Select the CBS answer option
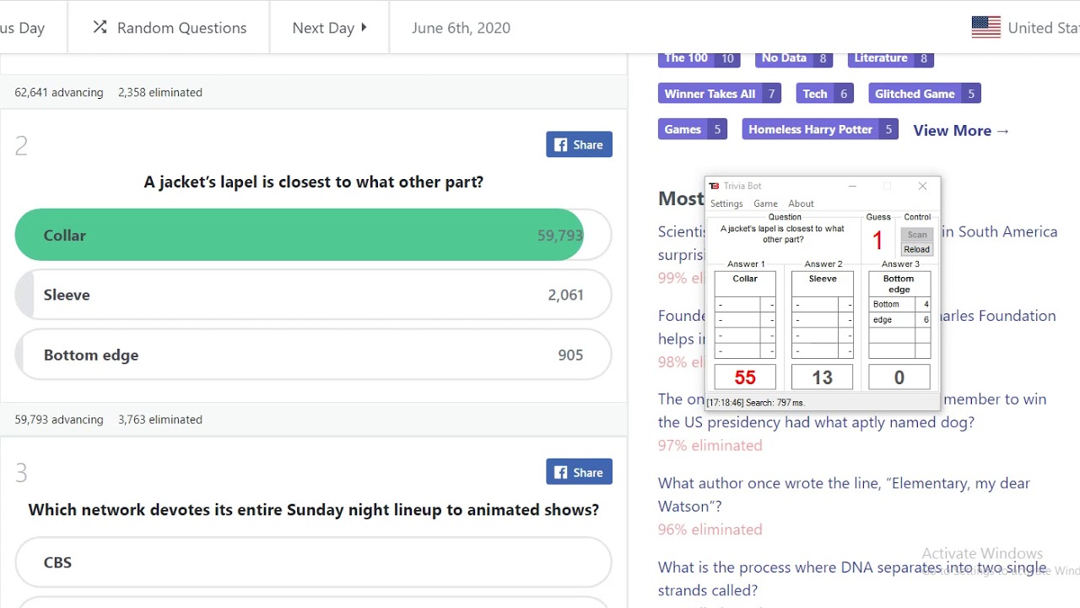Viewport: 1080px width, 608px height. click(x=312, y=562)
